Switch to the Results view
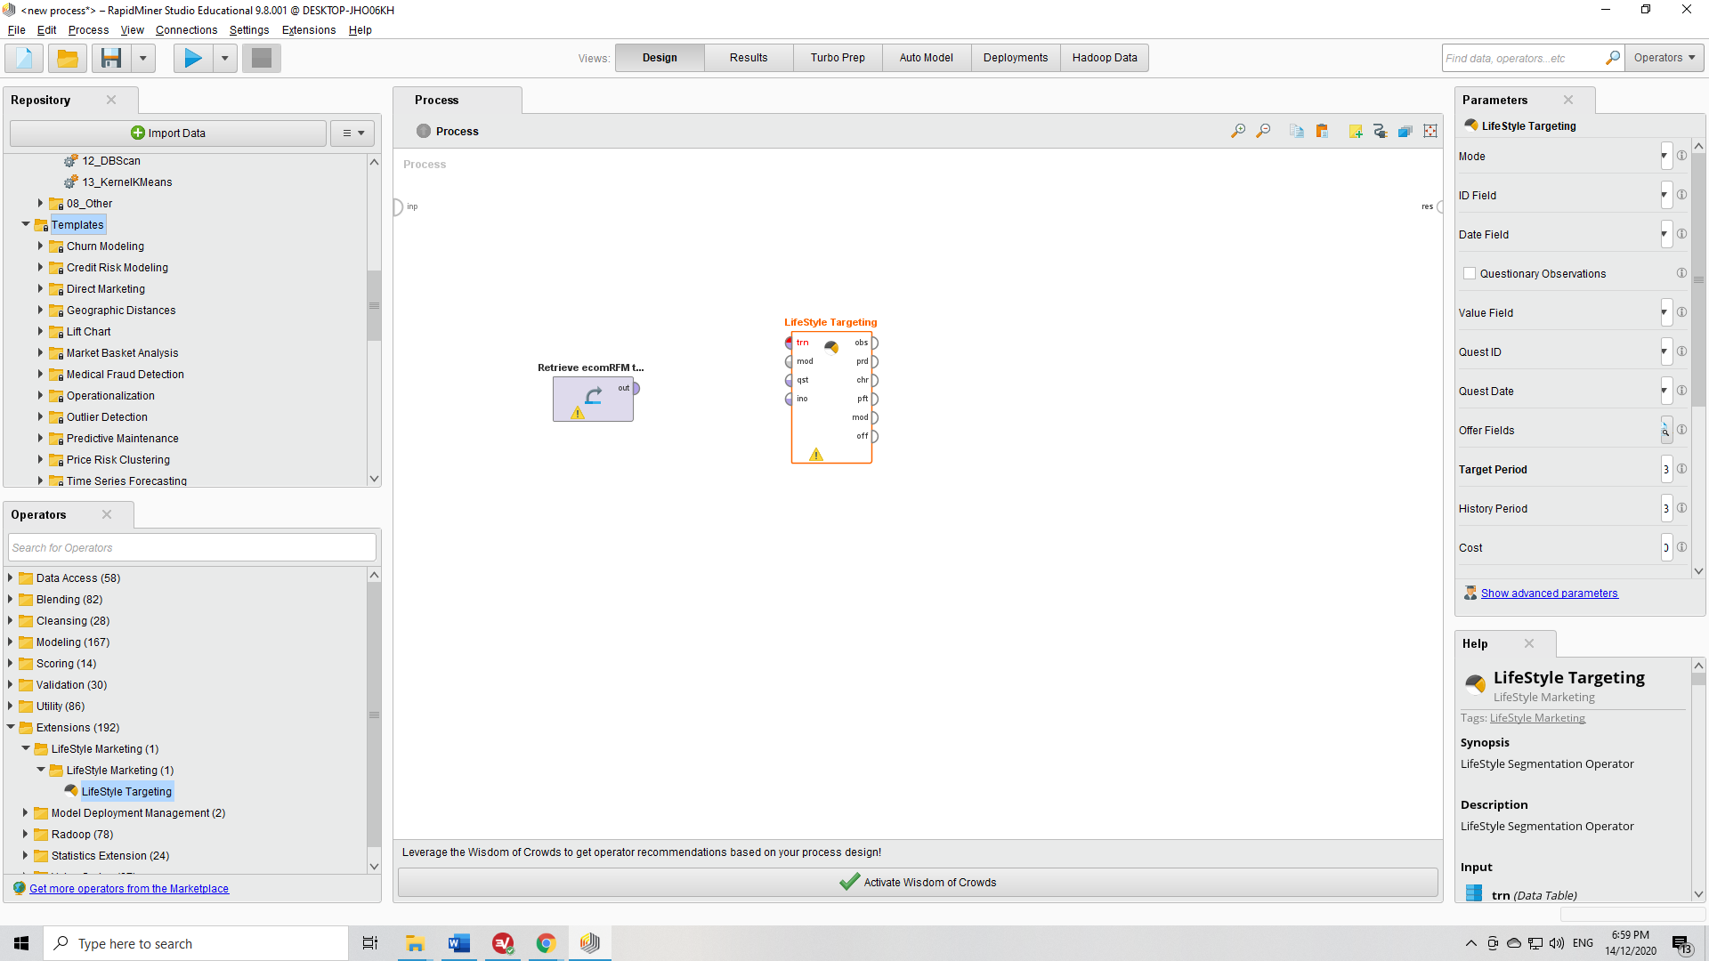1709x961 pixels. [x=749, y=58]
